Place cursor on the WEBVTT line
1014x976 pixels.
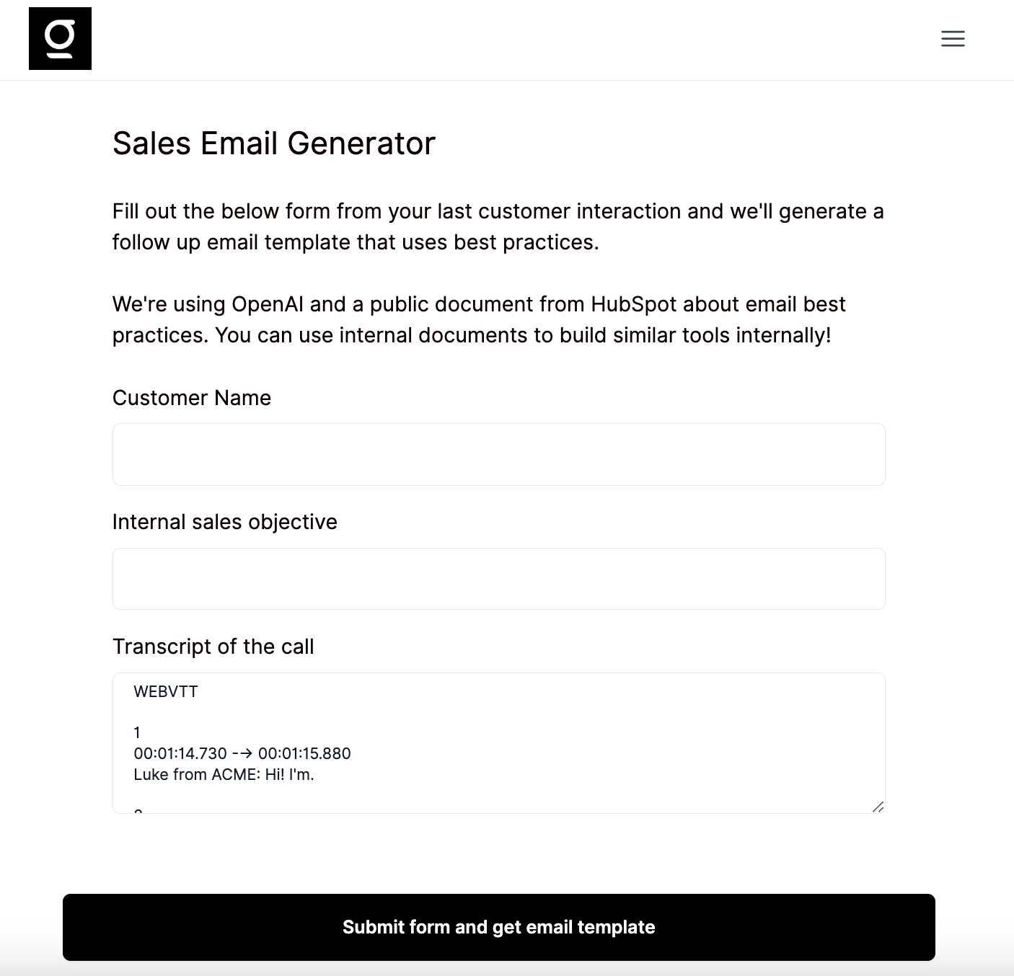pos(166,691)
